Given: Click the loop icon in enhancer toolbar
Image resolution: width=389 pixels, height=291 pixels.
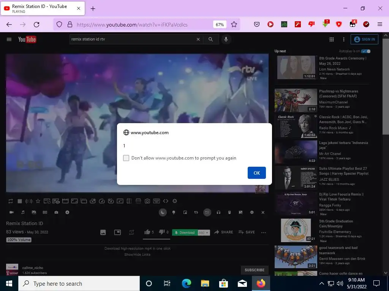Looking at the screenshot, I should tap(10, 201).
